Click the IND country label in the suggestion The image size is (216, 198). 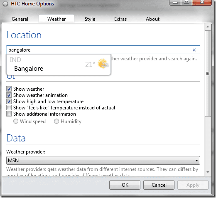point(15,60)
